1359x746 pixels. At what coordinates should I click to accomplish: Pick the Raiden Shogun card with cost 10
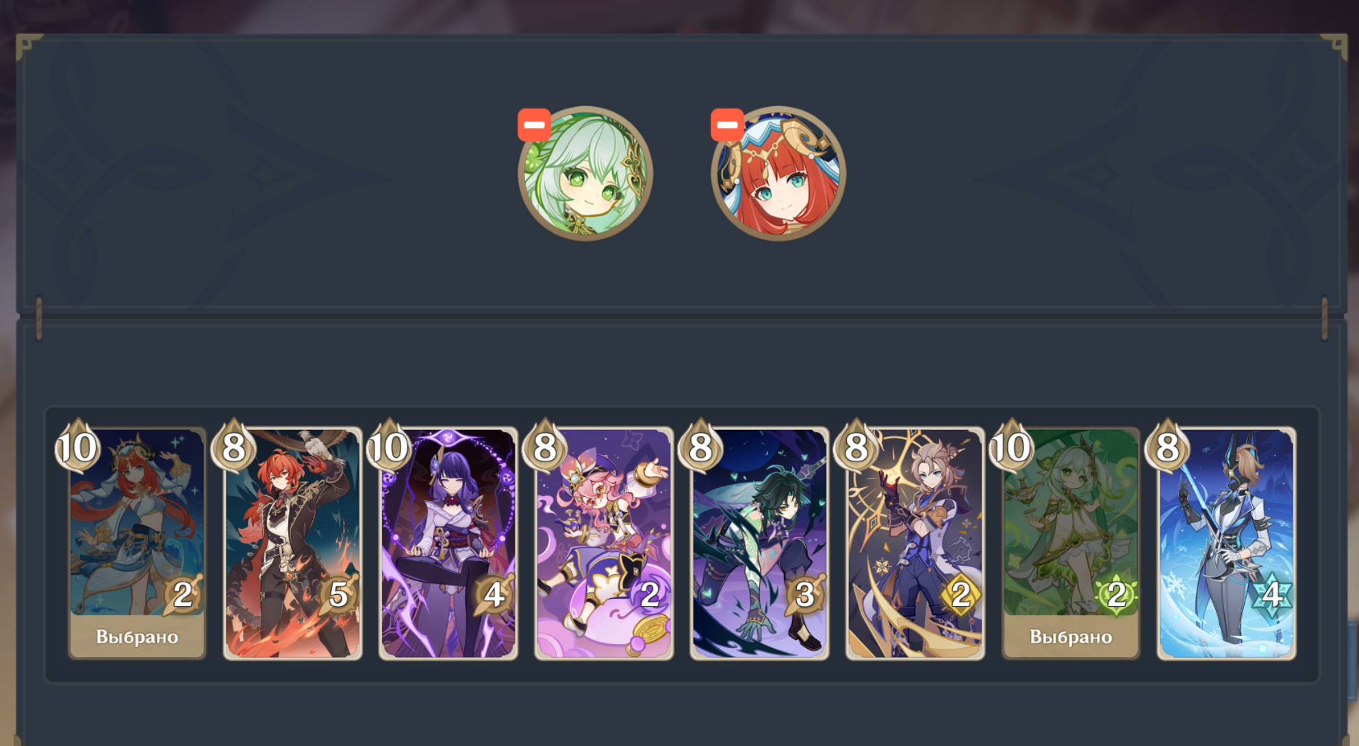448,543
